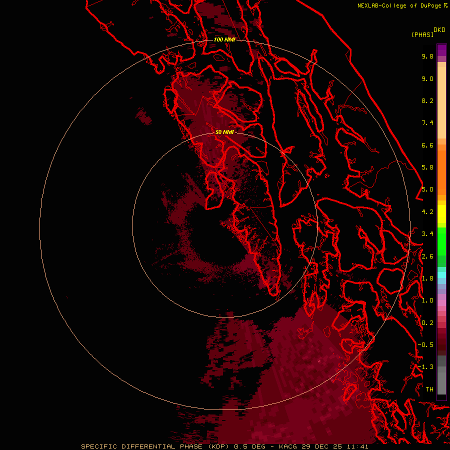This screenshot has height=450, width=450.
Task: Click the 0.5 DEG elevation text
Action: pos(249,446)
